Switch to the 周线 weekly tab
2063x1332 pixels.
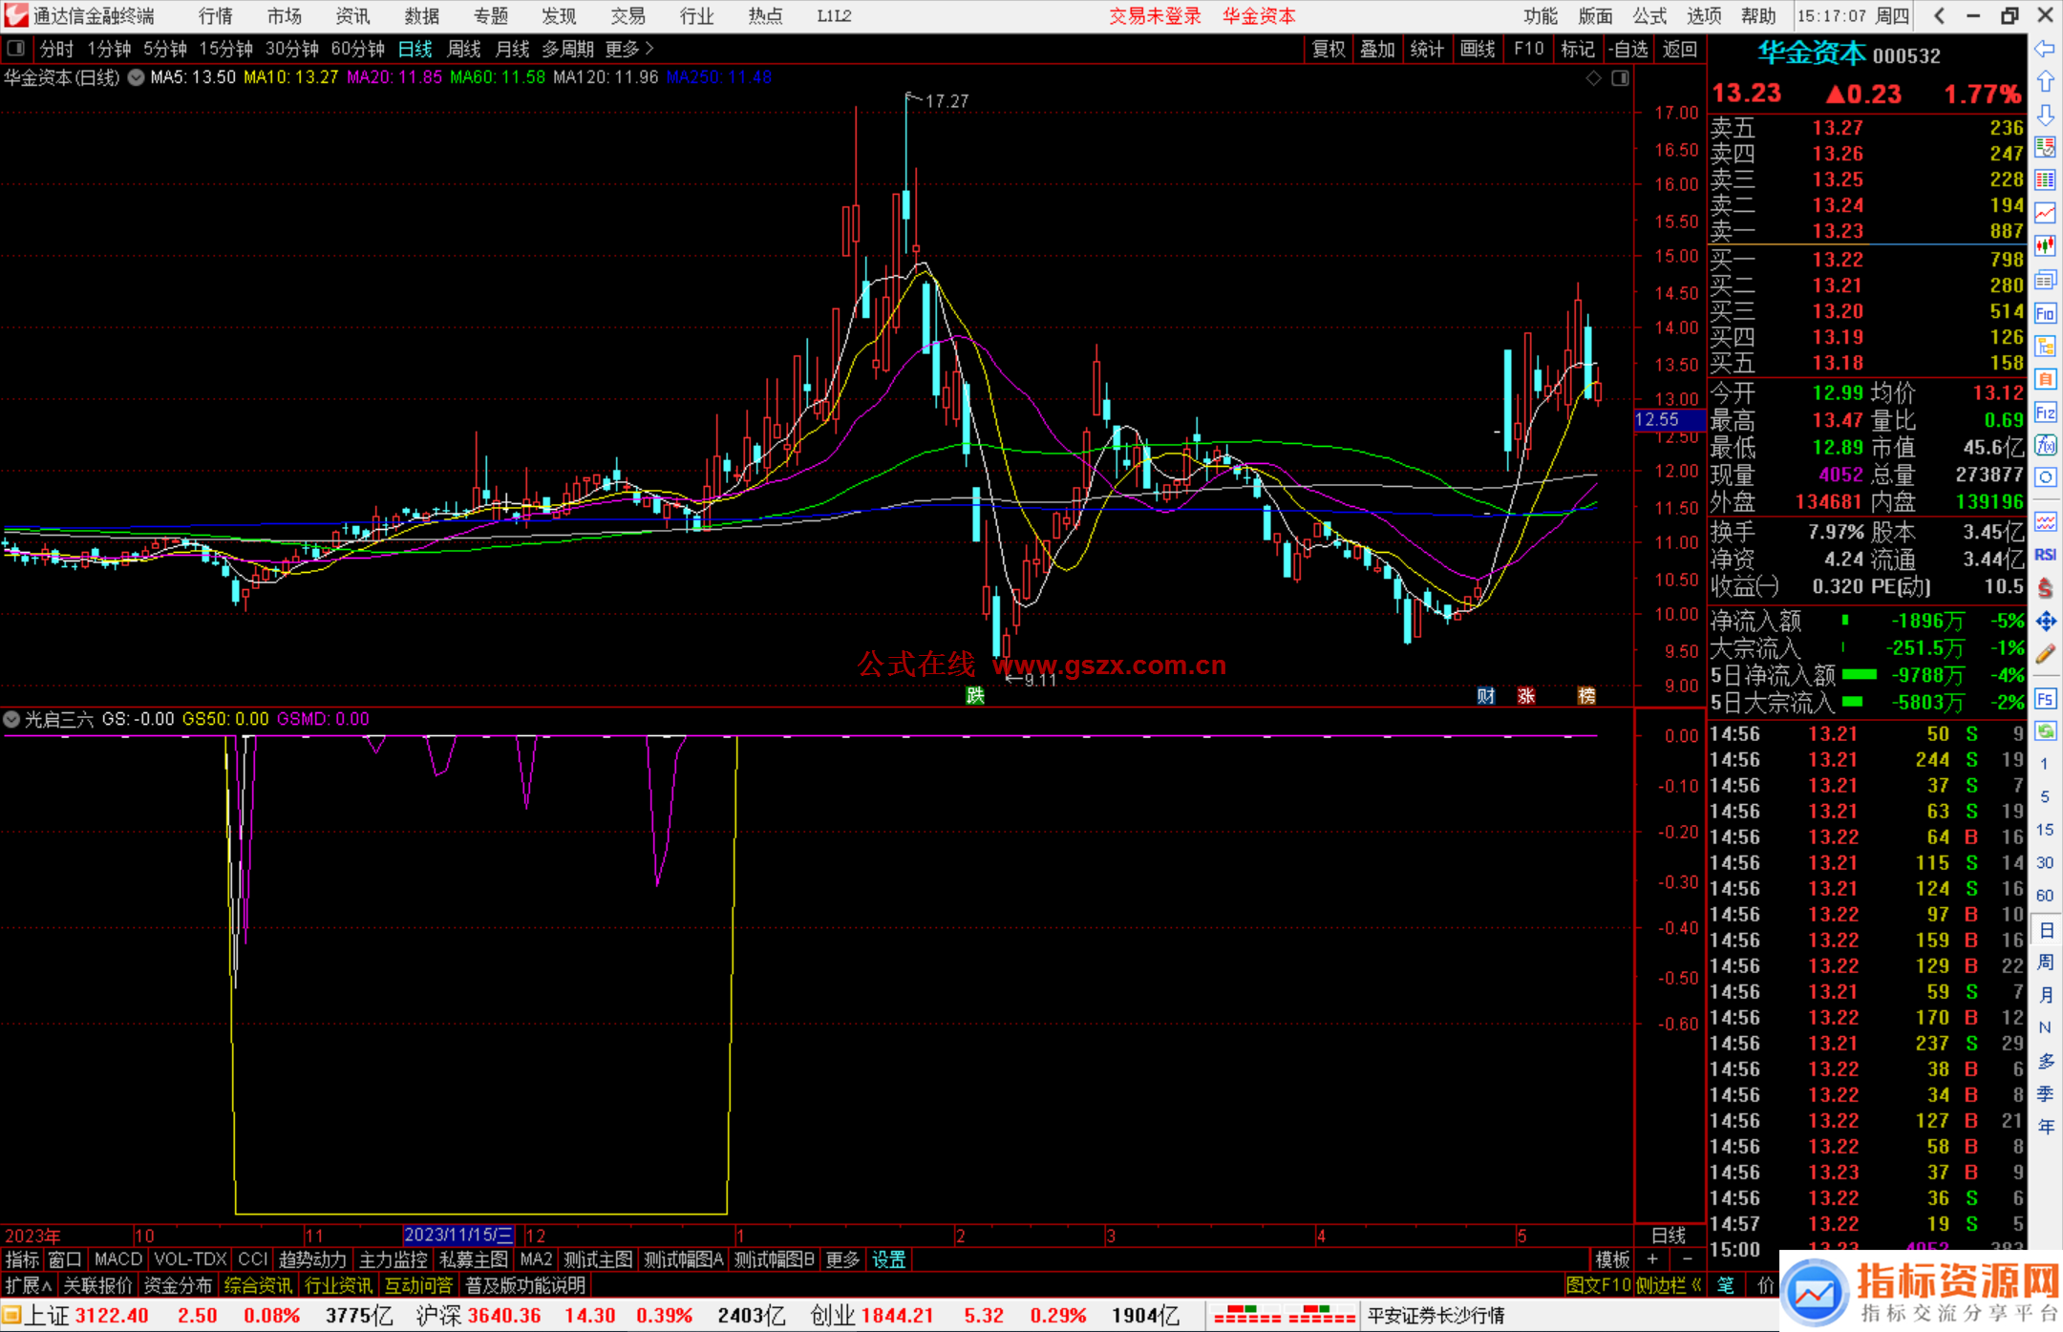tap(464, 49)
